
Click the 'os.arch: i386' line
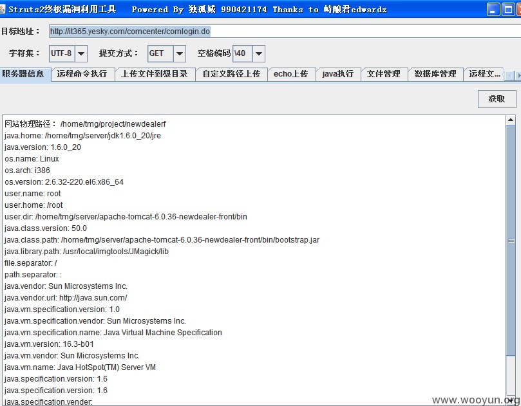(x=28, y=171)
